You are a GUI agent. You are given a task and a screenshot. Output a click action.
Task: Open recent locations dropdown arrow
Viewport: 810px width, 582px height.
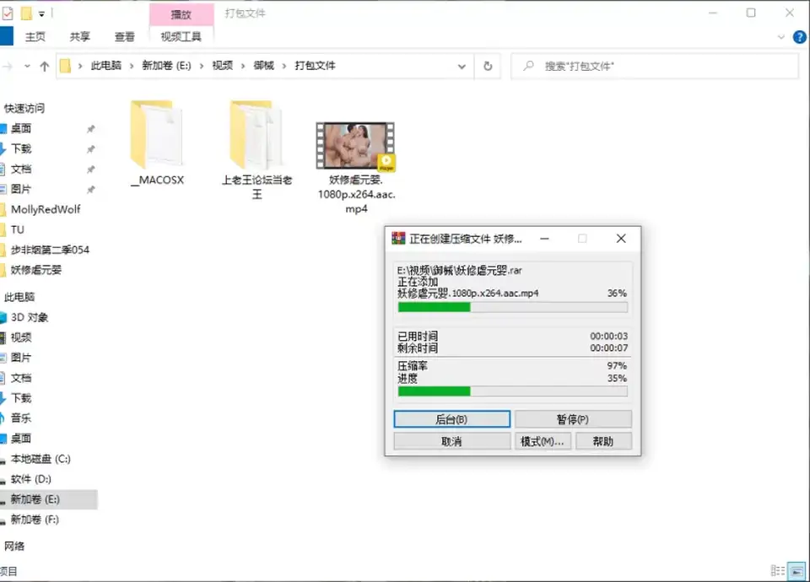27,66
